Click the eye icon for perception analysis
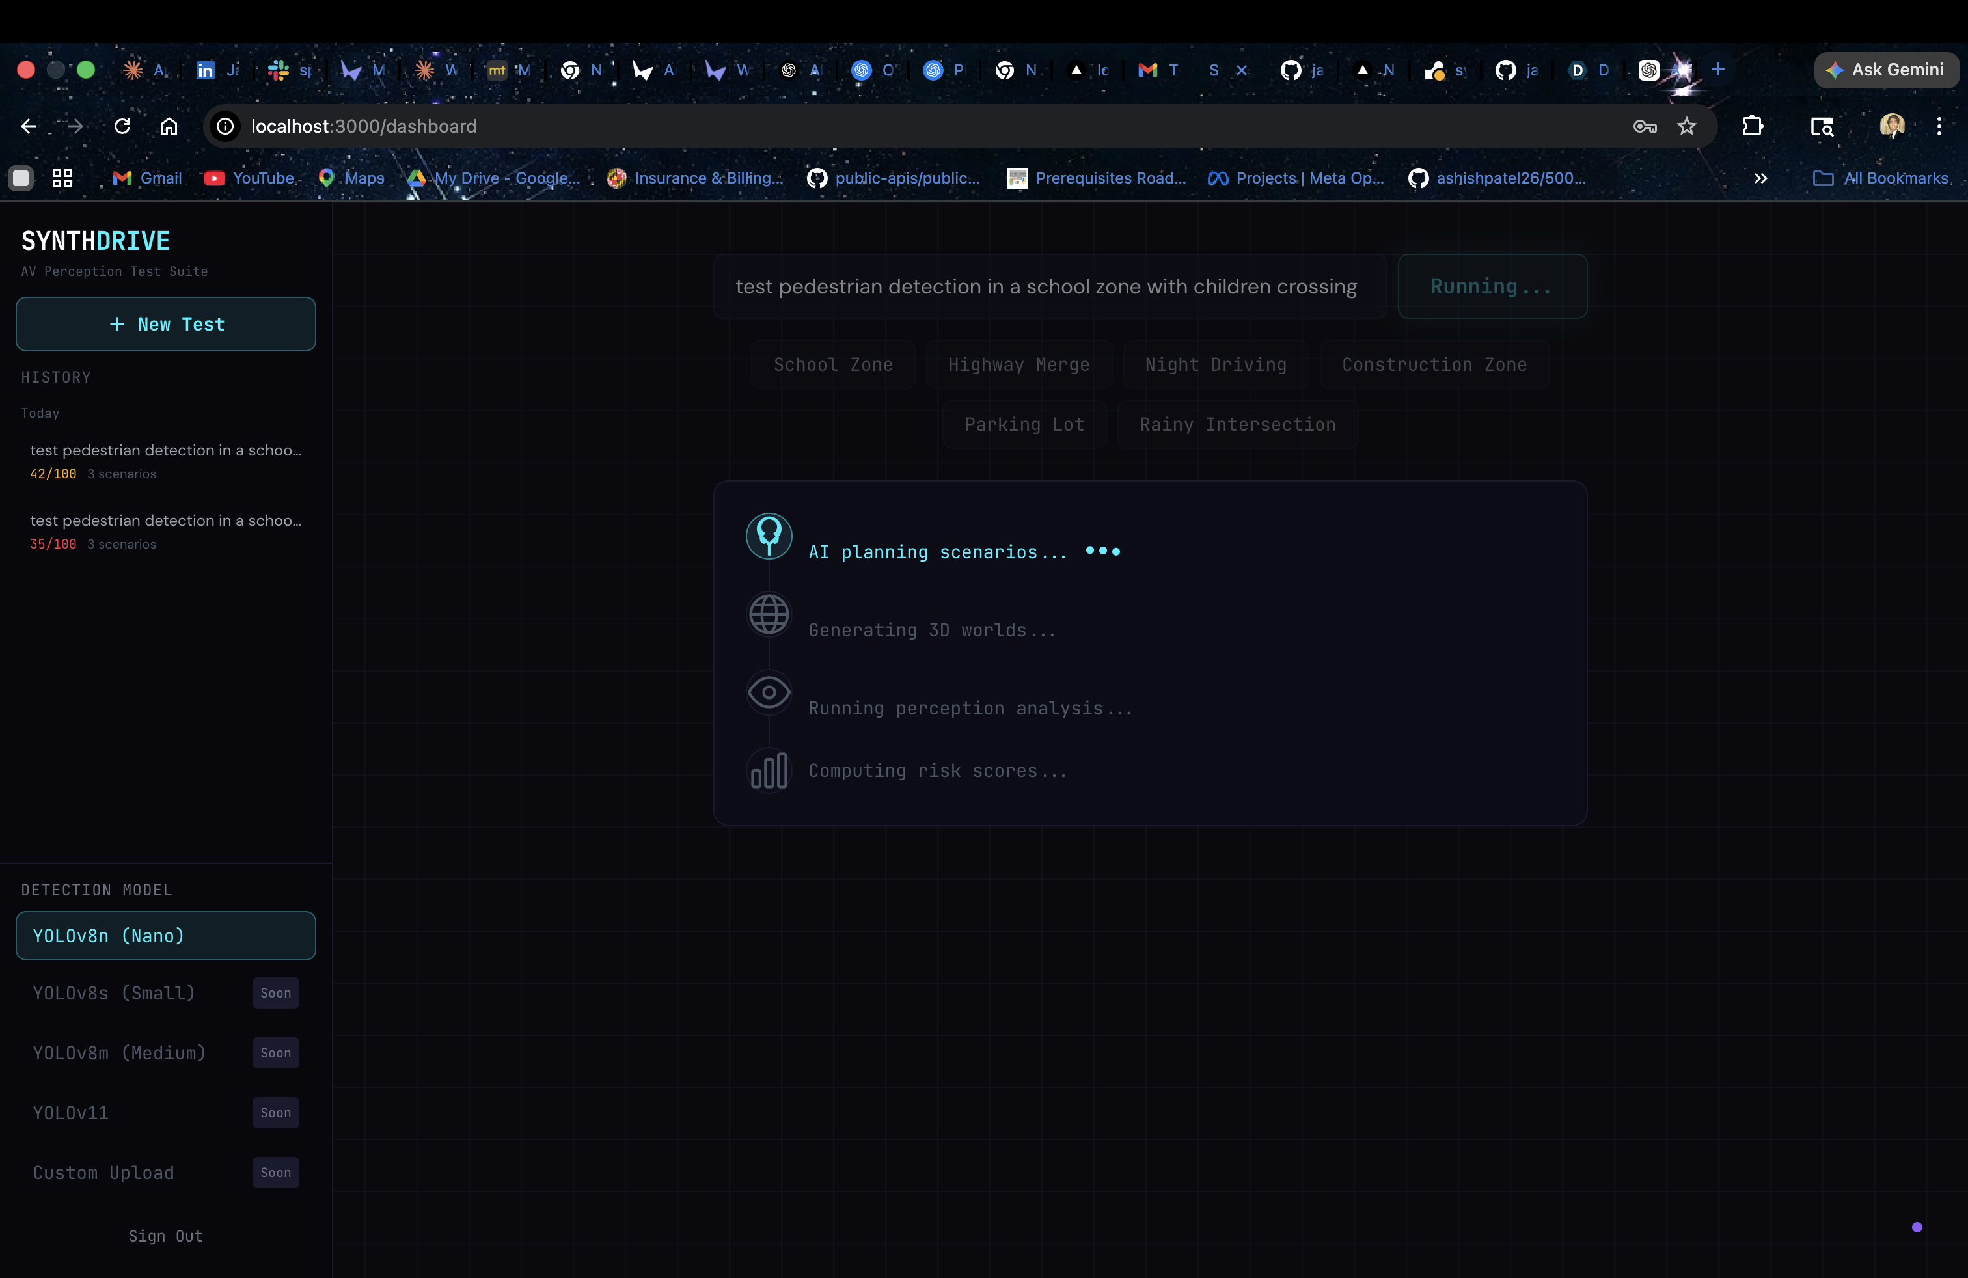Viewport: 1968px width, 1278px height. 768,693
